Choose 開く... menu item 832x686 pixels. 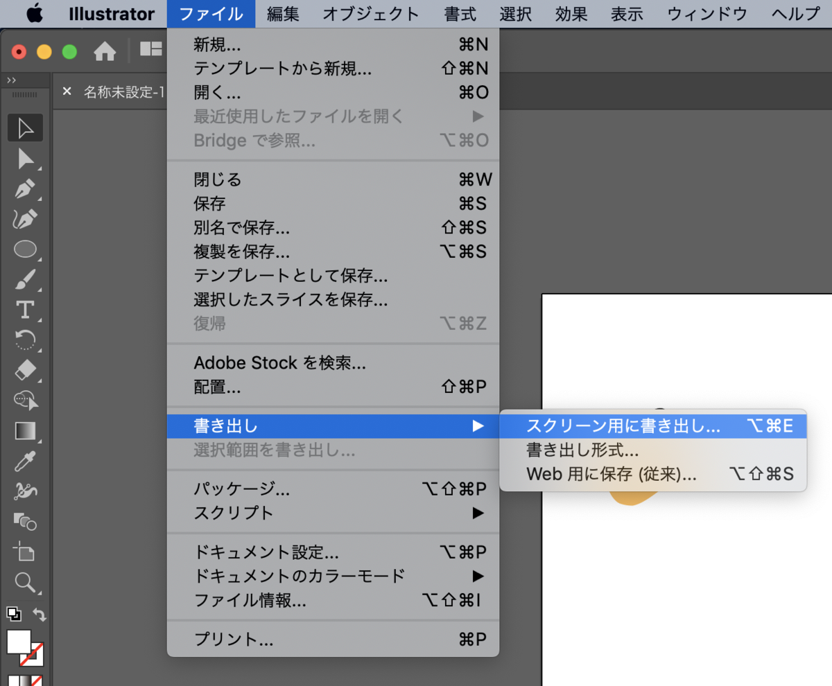pyautogui.click(x=333, y=92)
